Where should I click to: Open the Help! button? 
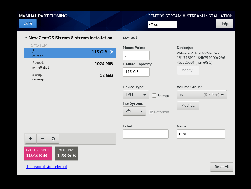[x=224, y=23]
